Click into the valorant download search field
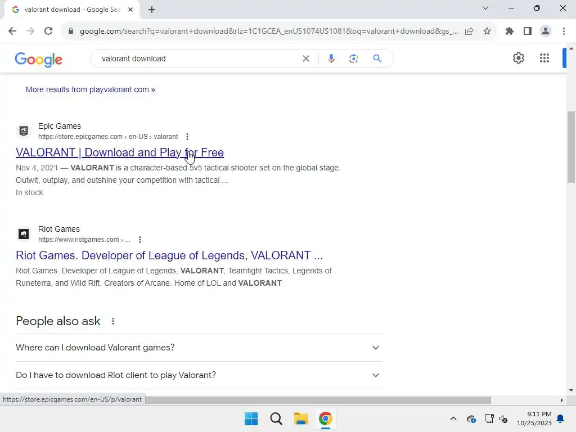The image size is (576, 432). coord(199,58)
